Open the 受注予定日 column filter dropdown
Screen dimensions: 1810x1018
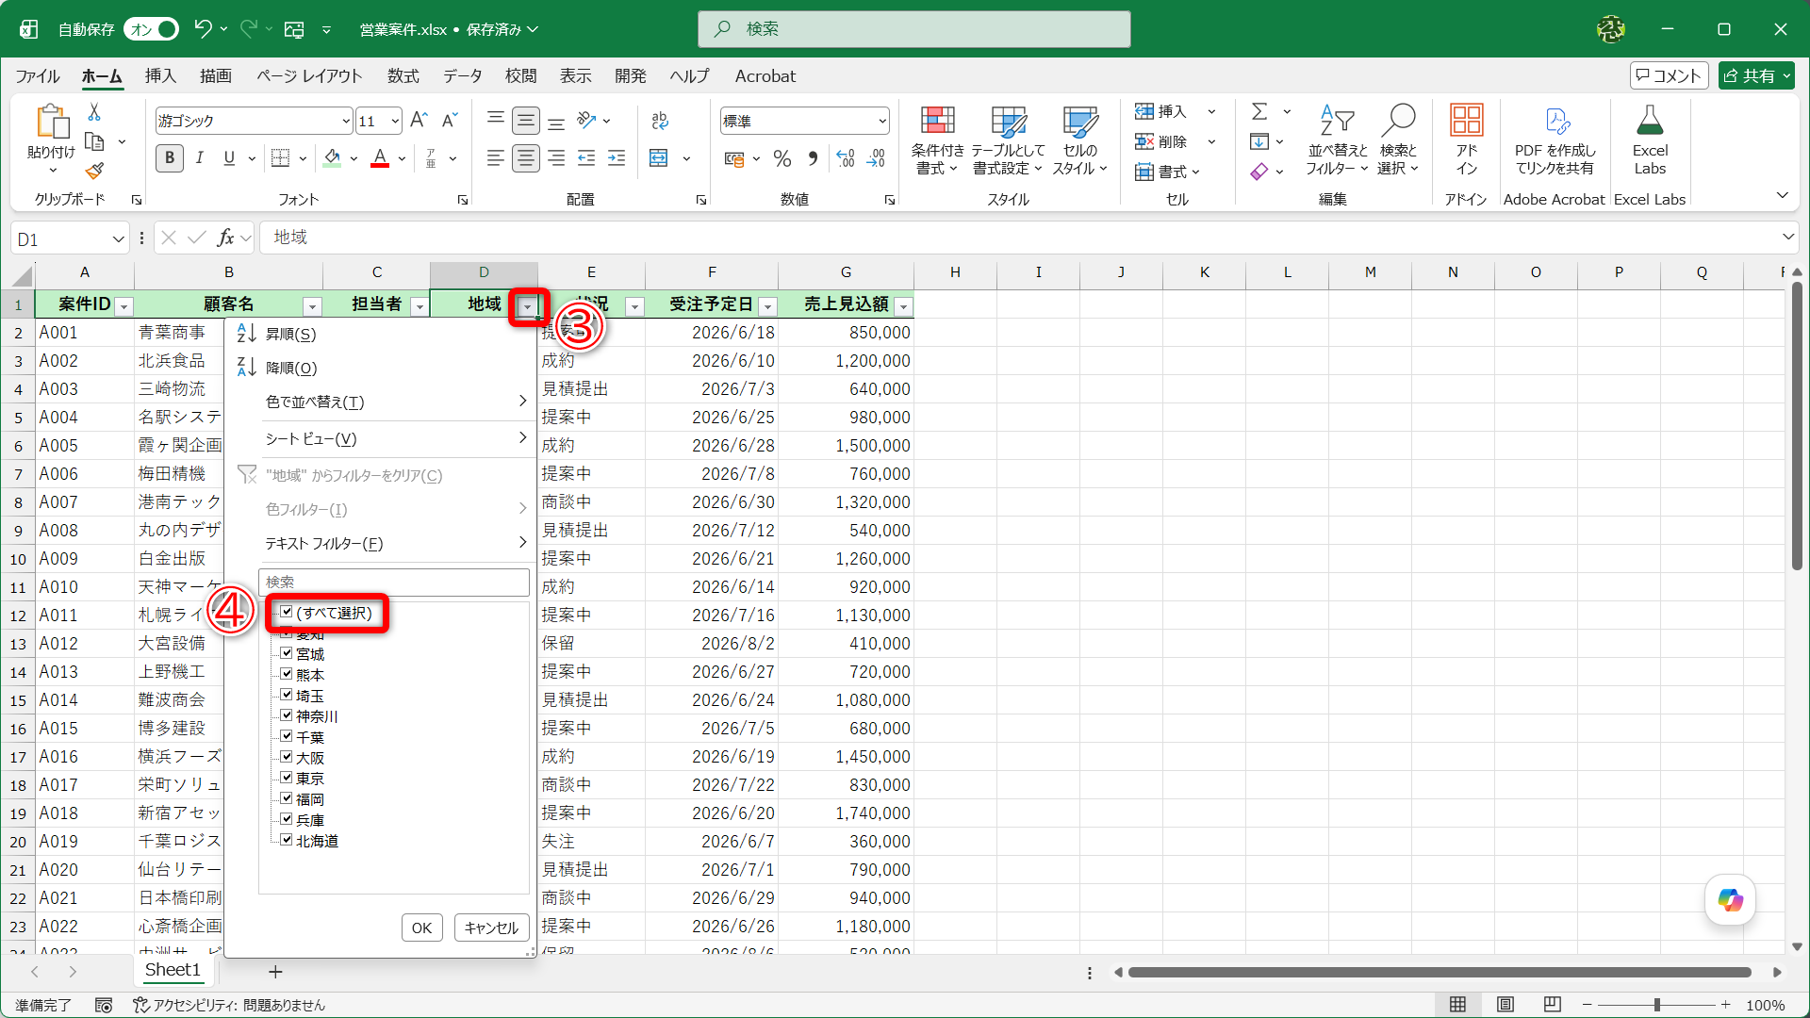tap(768, 306)
